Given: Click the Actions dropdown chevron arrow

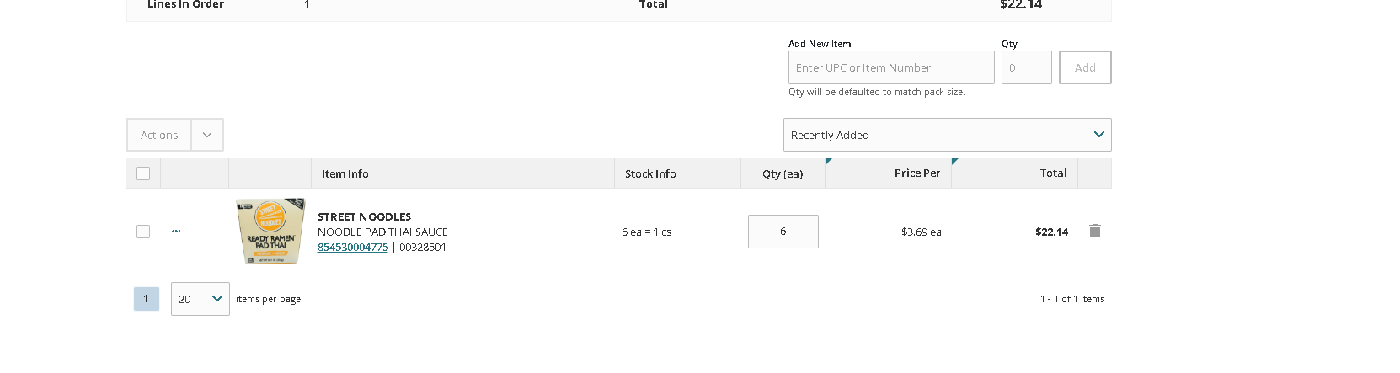Looking at the screenshot, I should [207, 135].
